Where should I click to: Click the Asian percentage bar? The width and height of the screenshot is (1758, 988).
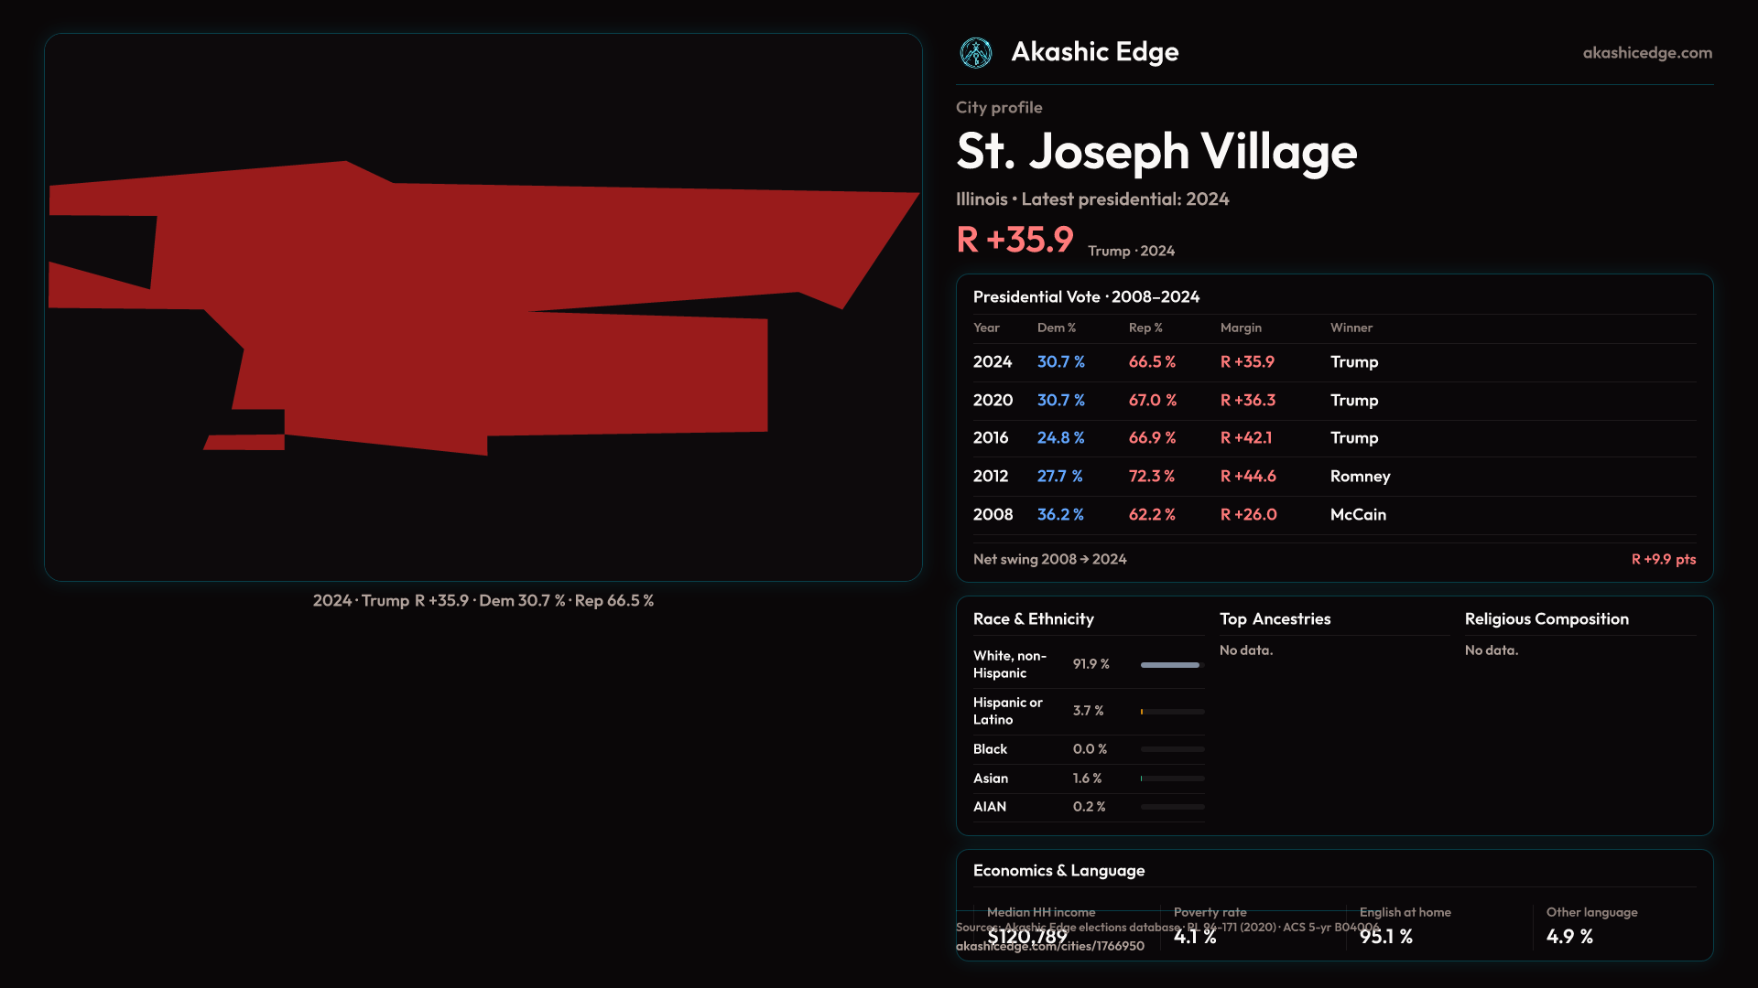click(1171, 779)
